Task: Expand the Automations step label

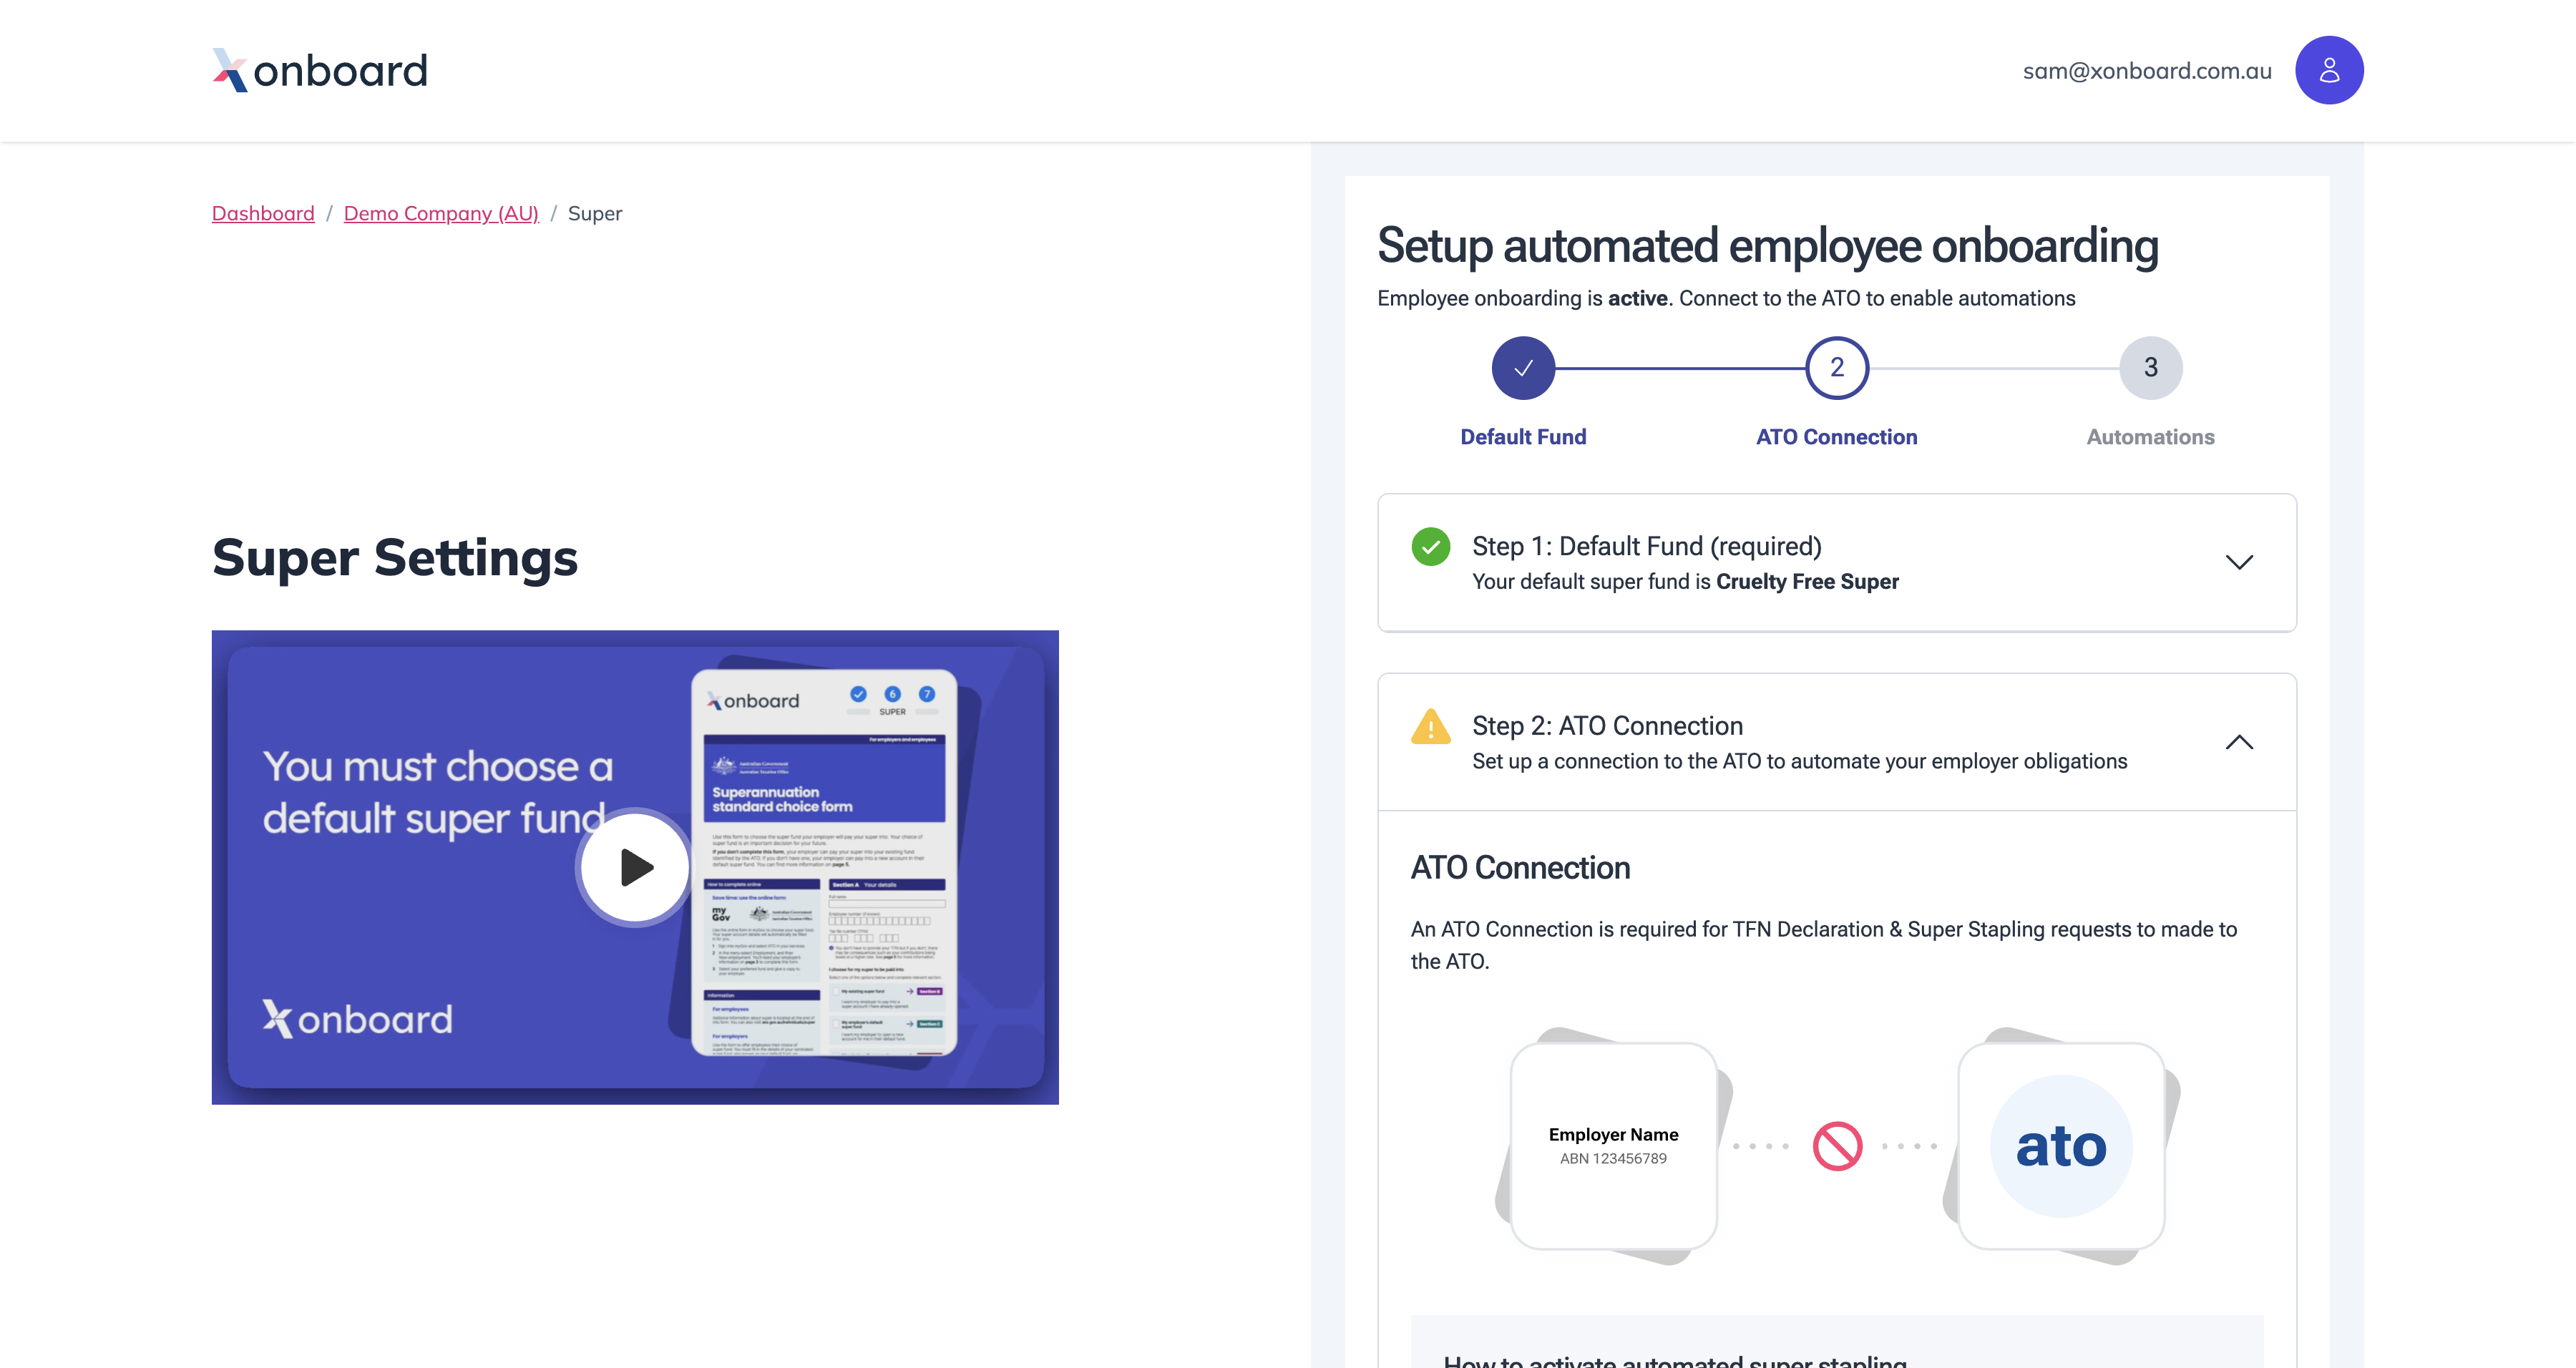Action: [x=2150, y=437]
